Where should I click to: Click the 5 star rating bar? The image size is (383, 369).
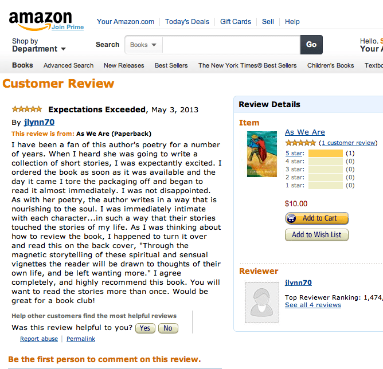325,154
